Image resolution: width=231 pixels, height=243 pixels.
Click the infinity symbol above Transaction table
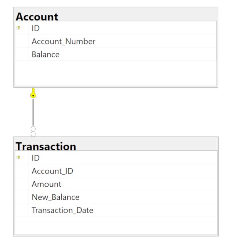tap(33, 132)
